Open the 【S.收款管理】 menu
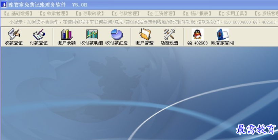This screenshot has width=278, height=140. point(54,14)
